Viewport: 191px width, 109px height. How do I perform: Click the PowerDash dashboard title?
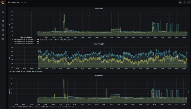[15, 2]
